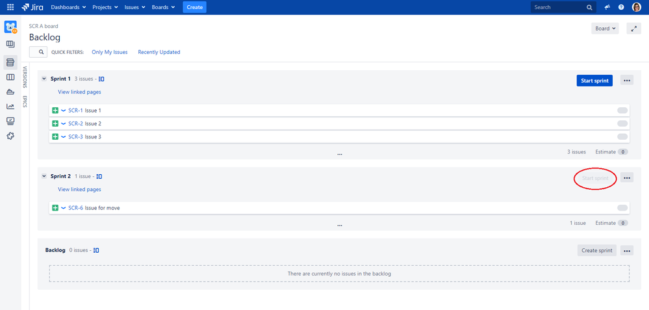The height and width of the screenshot is (310, 649).
Task: Toggle full screen mode icon
Action: (633, 29)
